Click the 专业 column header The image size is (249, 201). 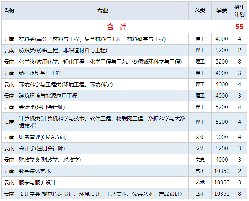[103, 11]
